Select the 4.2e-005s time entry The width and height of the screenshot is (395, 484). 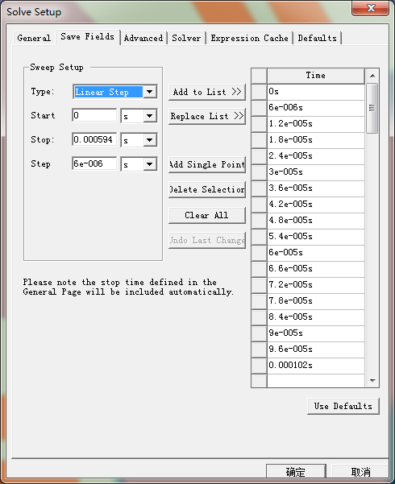coord(316,205)
